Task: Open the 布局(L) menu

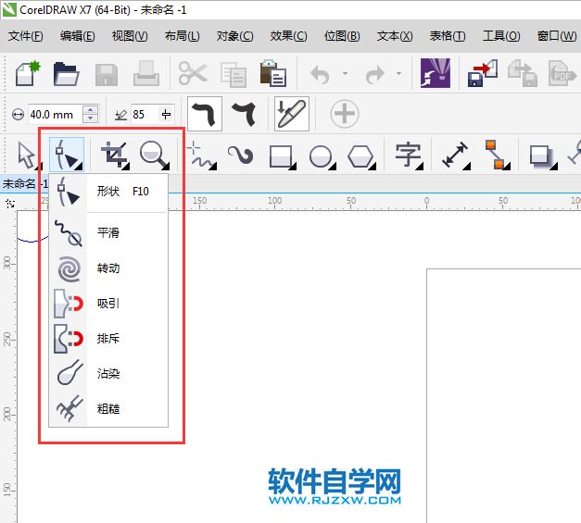Action: click(183, 36)
